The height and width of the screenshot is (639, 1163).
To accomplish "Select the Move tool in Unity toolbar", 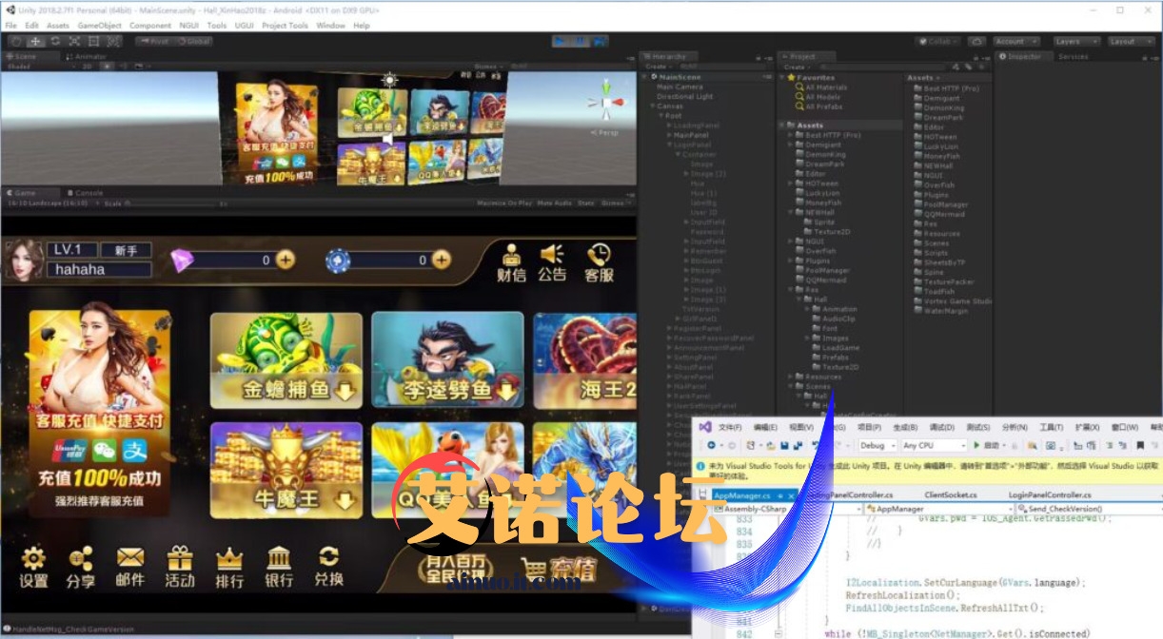I will pyautogui.click(x=35, y=41).
